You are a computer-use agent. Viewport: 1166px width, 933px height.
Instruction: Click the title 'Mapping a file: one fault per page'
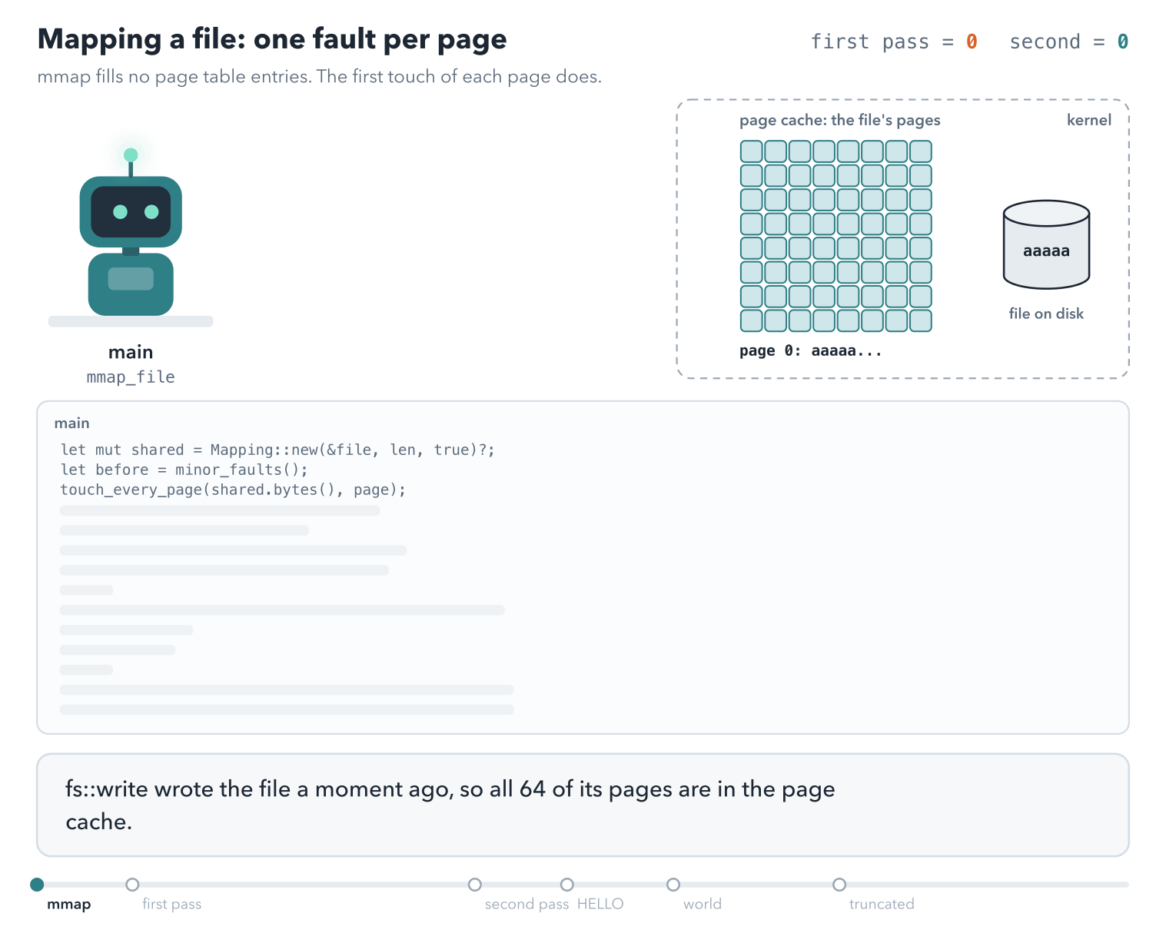(272, 39)
